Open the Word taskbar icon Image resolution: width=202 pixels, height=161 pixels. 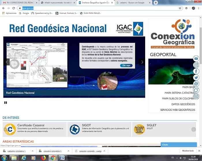coord(63,158)
